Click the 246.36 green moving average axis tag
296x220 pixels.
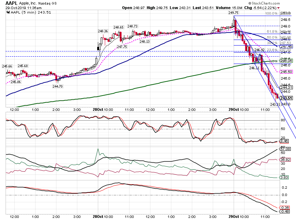[286, 61]
